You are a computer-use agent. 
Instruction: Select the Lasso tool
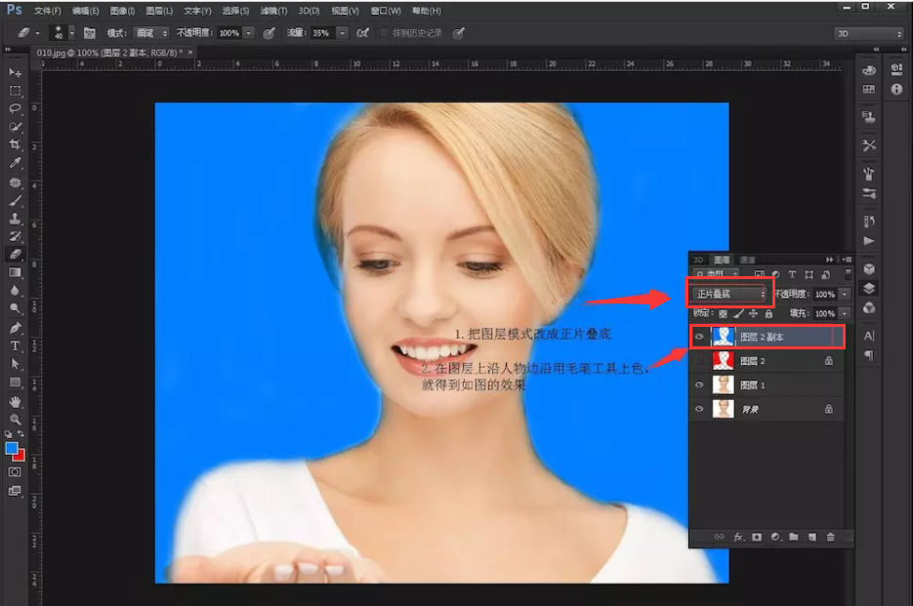tap(15, 108)
